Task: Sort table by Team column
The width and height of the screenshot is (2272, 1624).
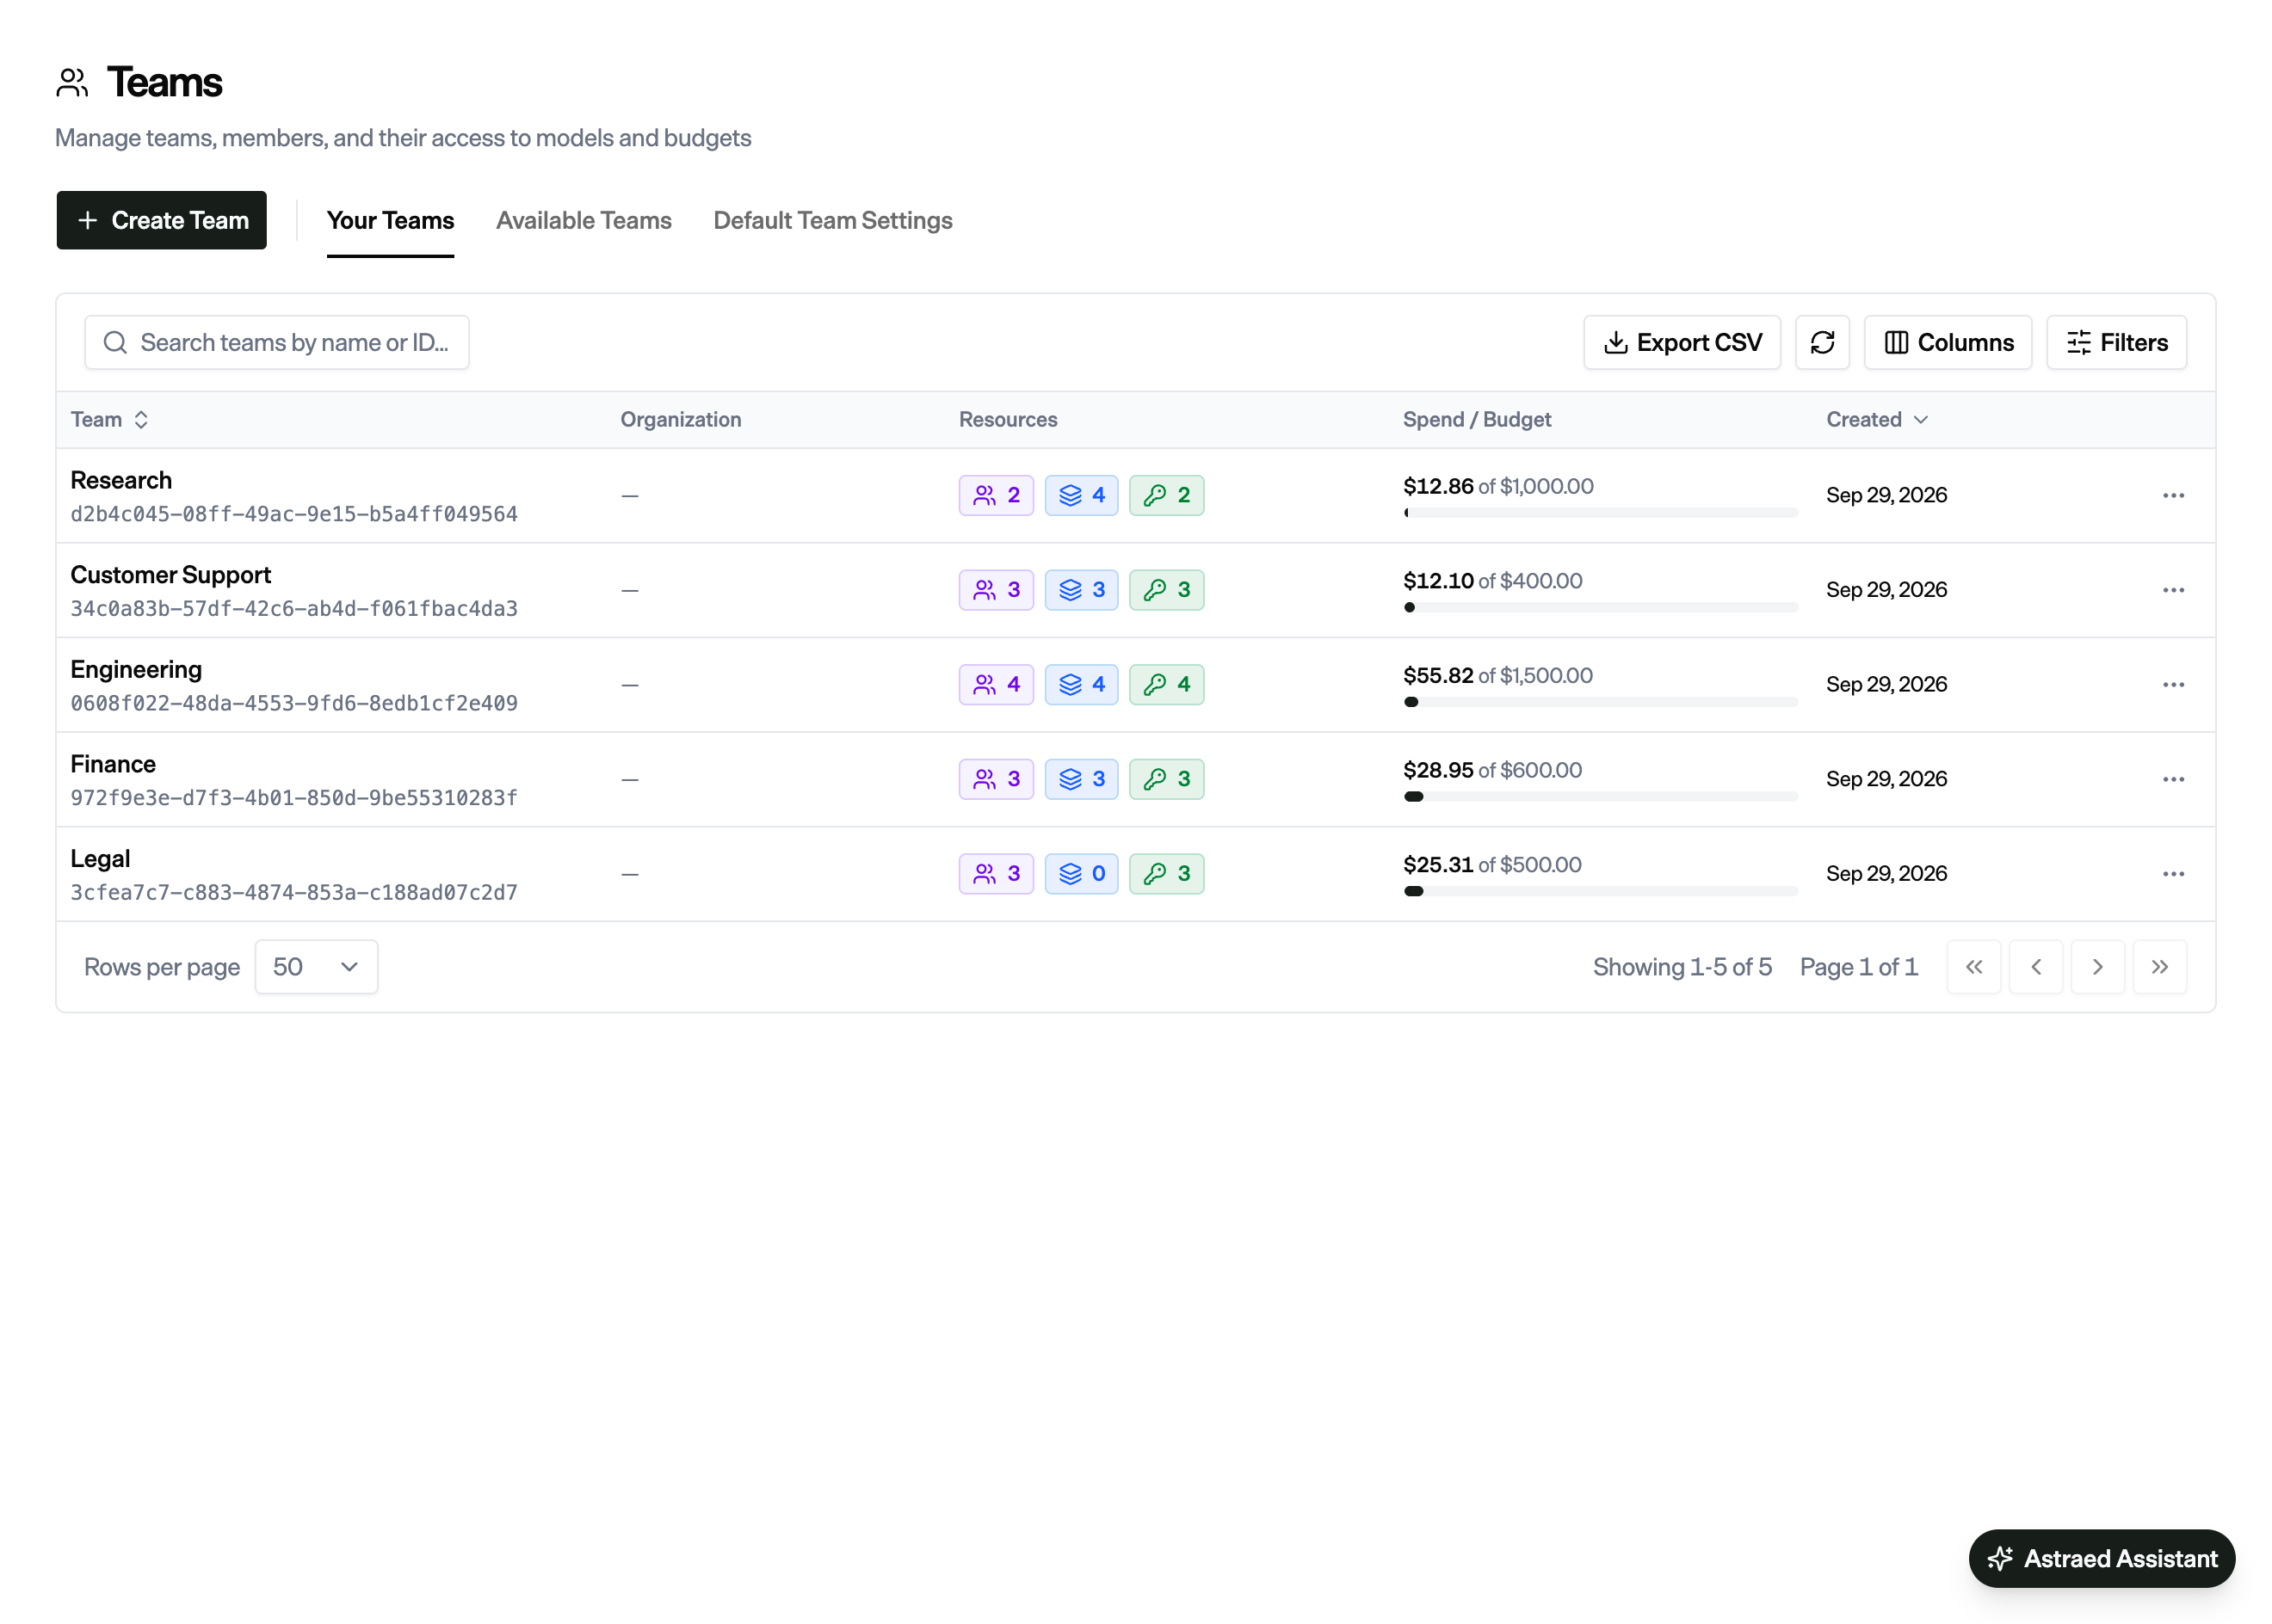Action: [110, 420]
